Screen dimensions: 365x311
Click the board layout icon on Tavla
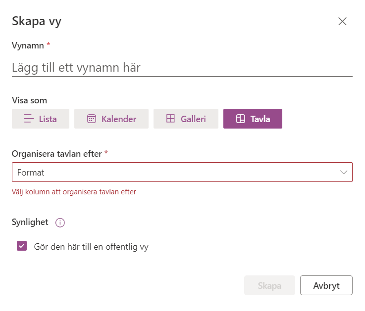[241, 119]
